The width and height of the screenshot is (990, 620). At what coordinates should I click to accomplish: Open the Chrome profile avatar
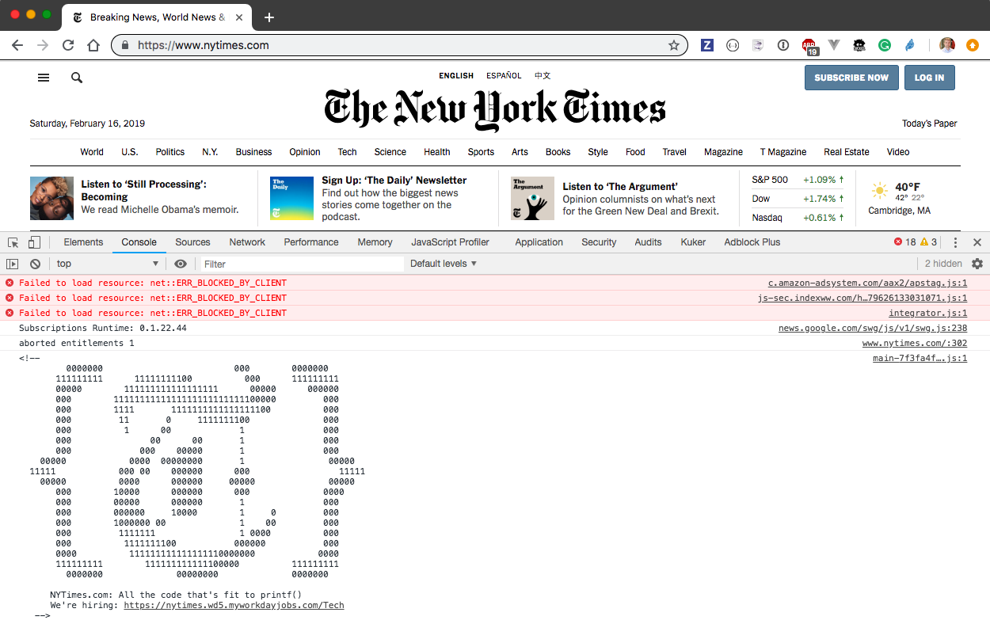pos(947,45)
